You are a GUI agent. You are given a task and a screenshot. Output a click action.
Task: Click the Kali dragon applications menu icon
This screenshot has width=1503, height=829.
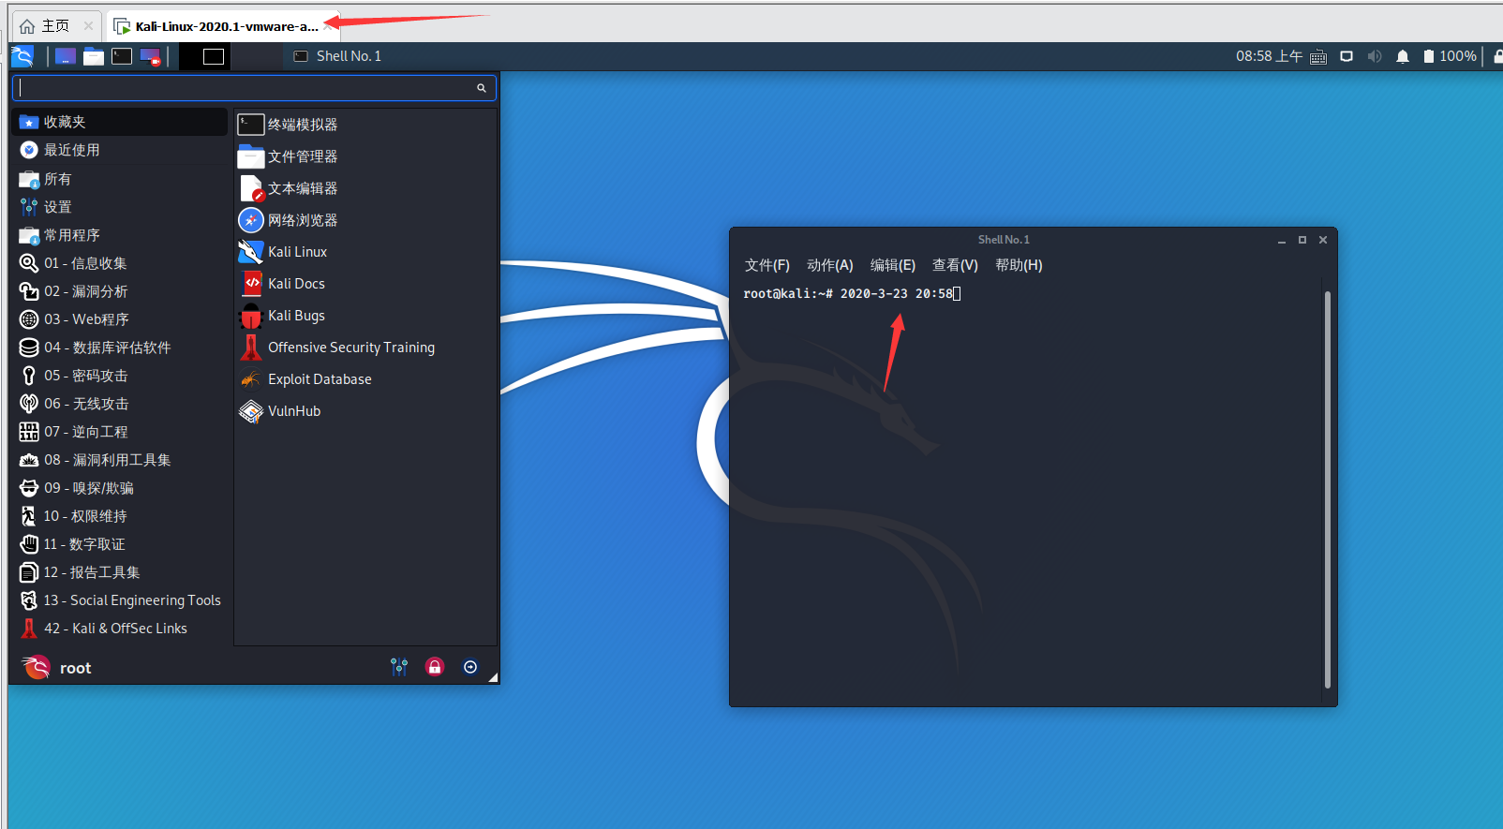[22, 56]
